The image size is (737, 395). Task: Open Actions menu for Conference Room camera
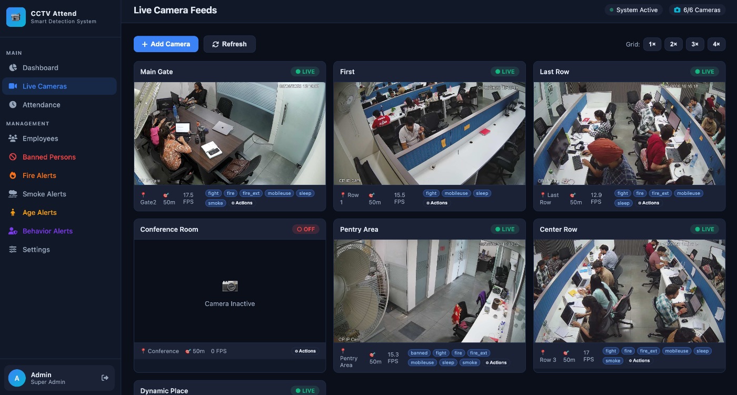pos(305,351)
